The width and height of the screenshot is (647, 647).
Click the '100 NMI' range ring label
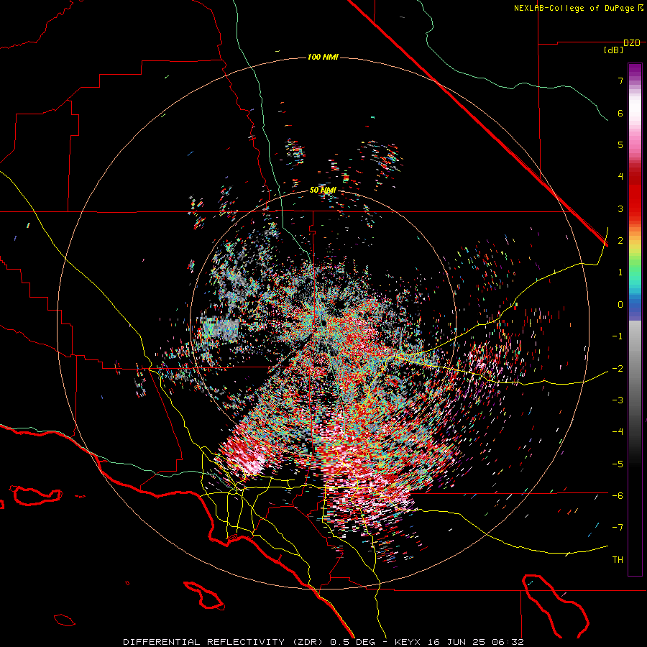(323, 57)
